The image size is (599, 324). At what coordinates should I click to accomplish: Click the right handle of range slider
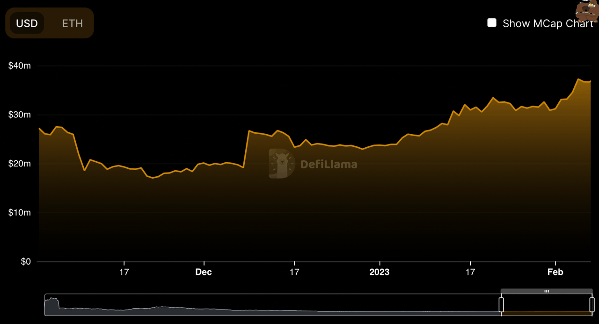tap(592, 304)
